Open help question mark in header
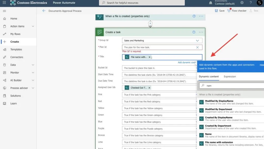Image resolution: width=264 pixels, height=149 pixels. [x=251, y=3]
